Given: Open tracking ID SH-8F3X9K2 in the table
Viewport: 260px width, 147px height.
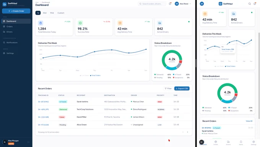Looking at the screenshot, I should [x=44, y=102].
